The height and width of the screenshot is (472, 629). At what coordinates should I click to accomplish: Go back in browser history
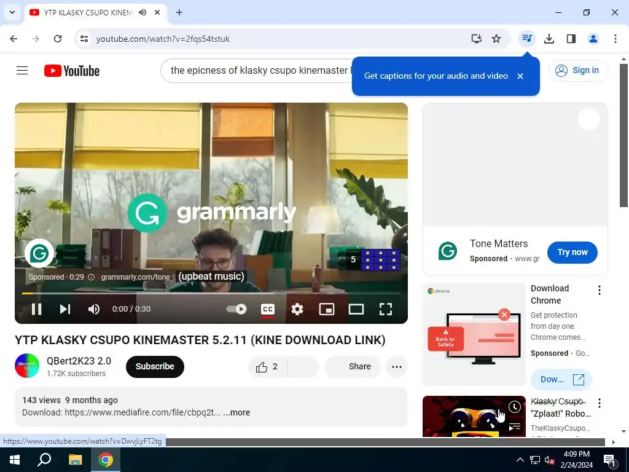(x=14, y=39)
